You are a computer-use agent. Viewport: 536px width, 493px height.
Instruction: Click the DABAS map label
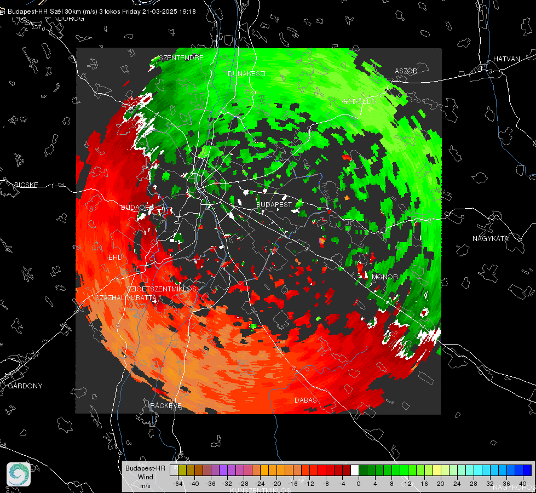point(306,400)
